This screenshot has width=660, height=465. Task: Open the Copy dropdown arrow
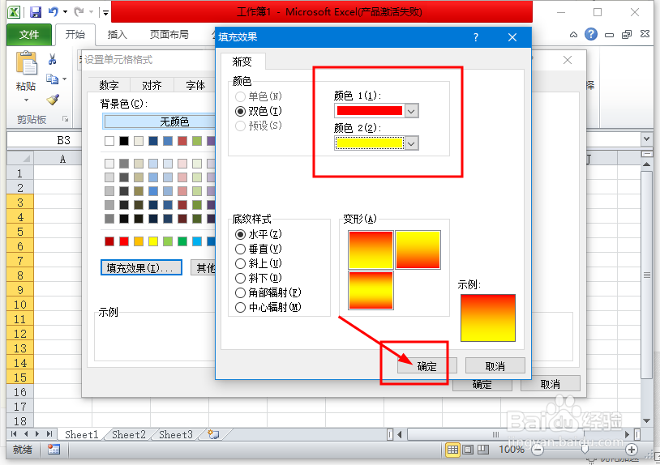point(64,79)
